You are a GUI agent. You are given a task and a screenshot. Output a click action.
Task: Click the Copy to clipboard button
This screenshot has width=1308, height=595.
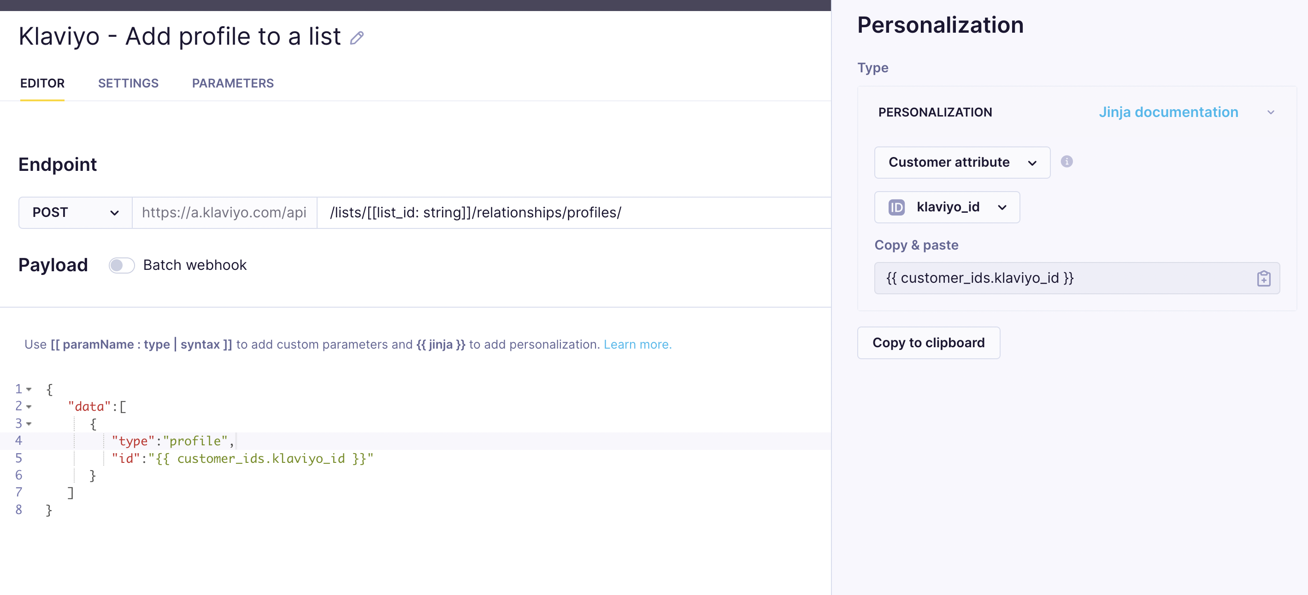tap(928, 343)
